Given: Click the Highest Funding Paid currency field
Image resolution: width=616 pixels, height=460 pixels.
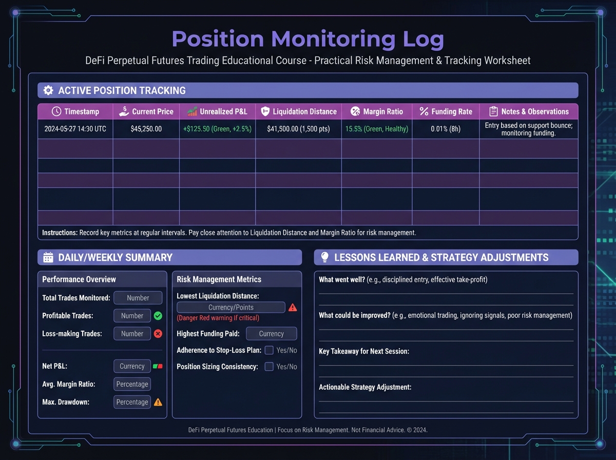Looking at the screenshot, I should tap(271, 334).
